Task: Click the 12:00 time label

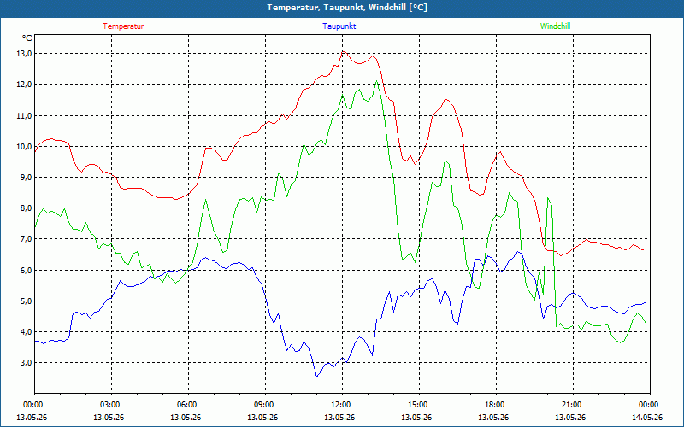Action: (x=342, y=405)
